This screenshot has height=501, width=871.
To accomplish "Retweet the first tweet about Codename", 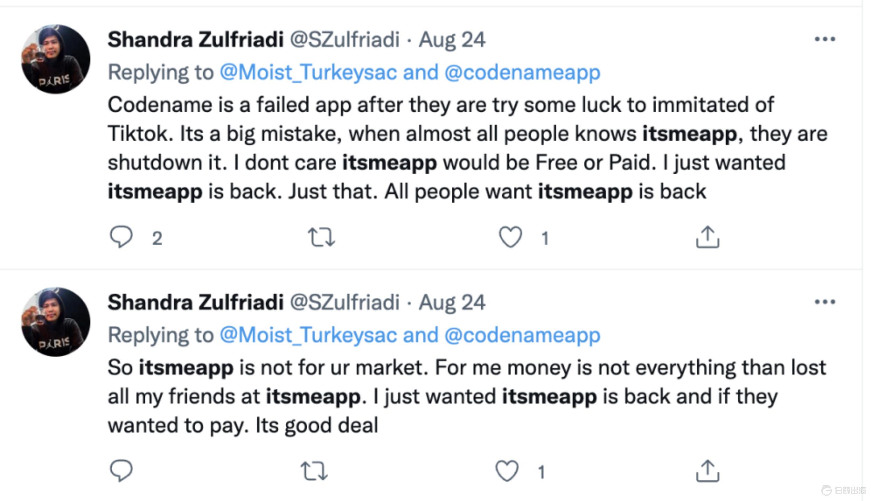I will point(321,237).
